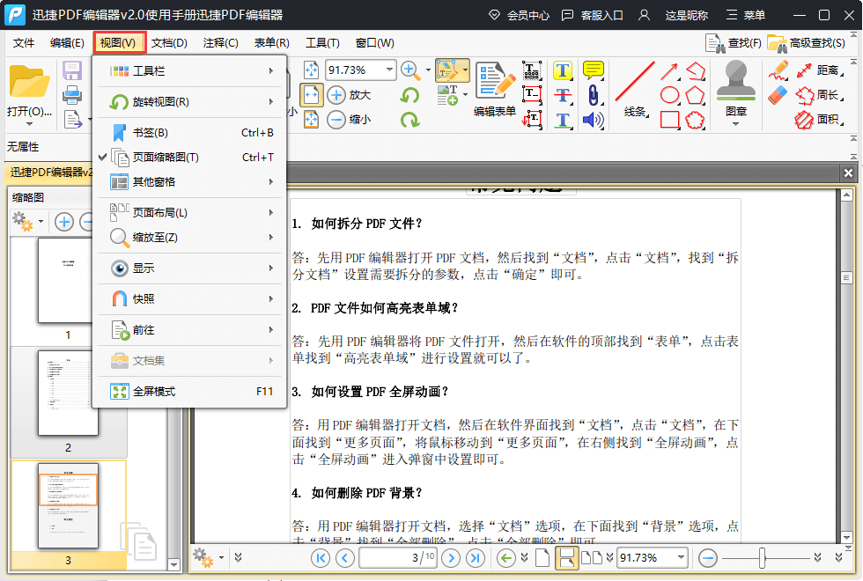Click the sticky note comment icon
The height and width of the screenshot is (581, 863).
click(594, 70)
